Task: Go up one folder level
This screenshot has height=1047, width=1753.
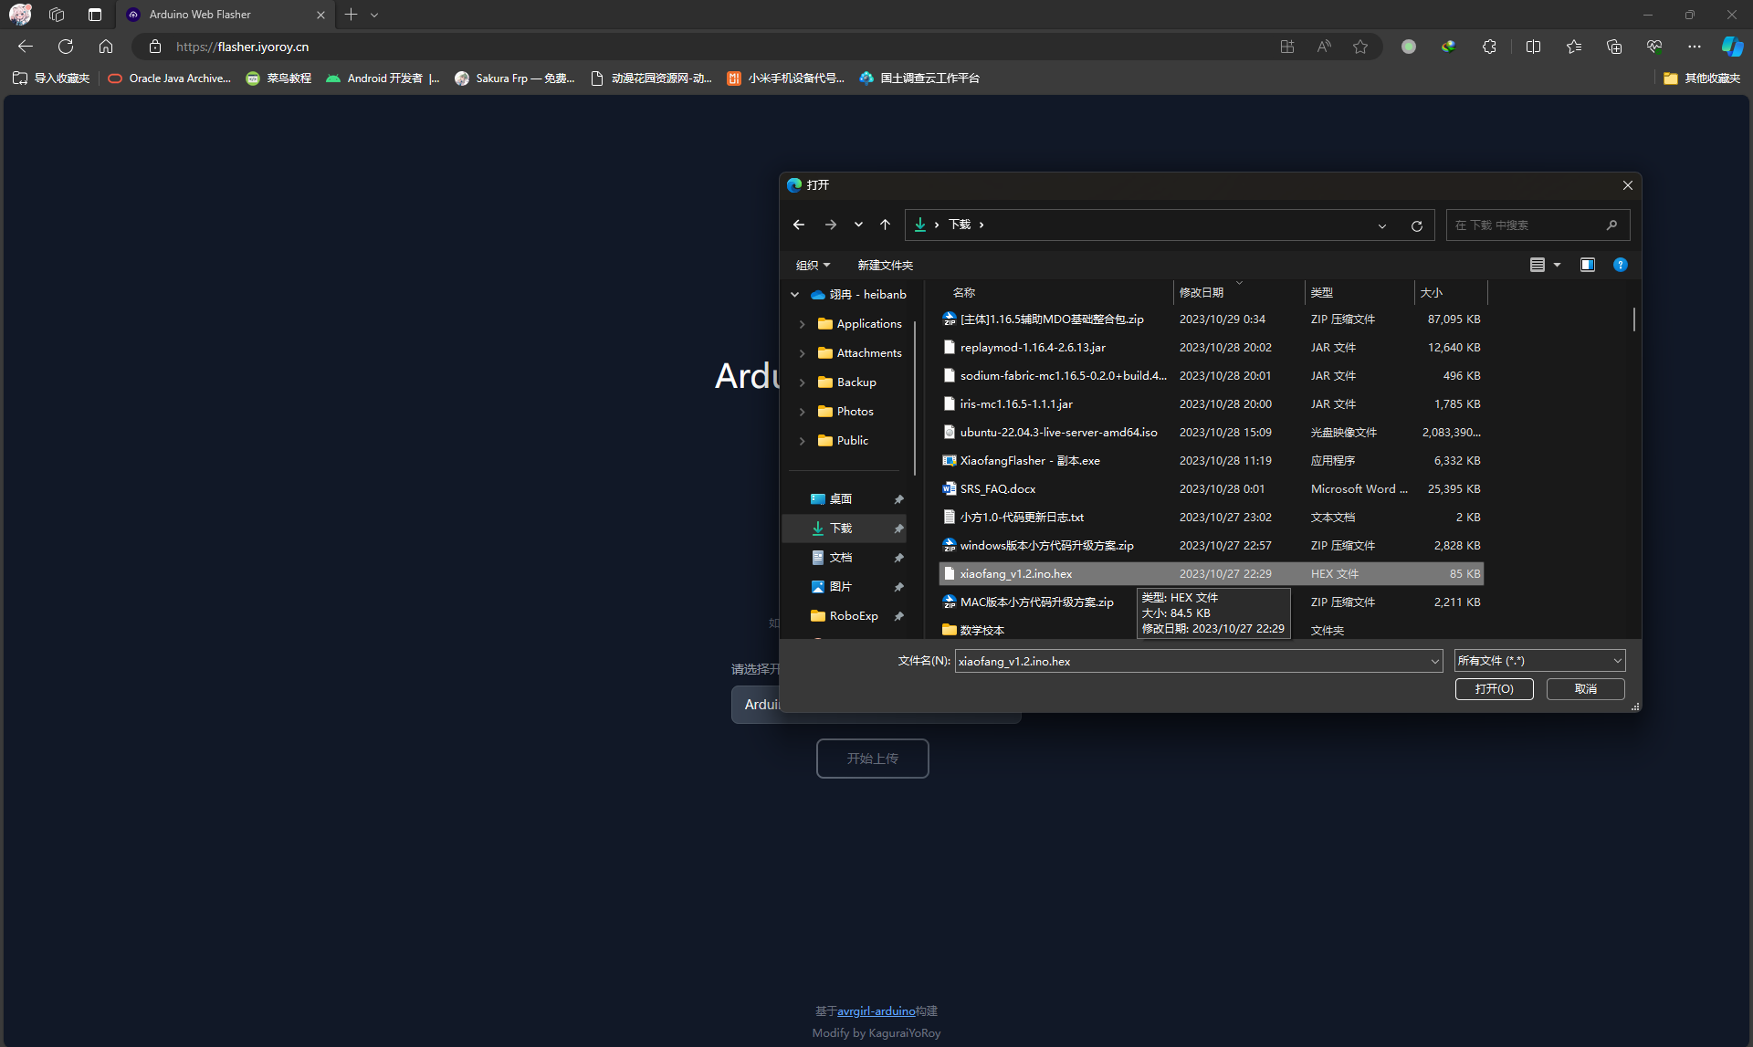Action: point(885,225)
